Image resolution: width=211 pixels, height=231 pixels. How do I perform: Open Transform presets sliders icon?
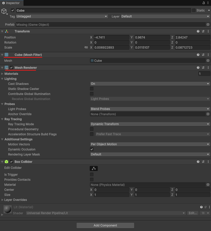203,31
